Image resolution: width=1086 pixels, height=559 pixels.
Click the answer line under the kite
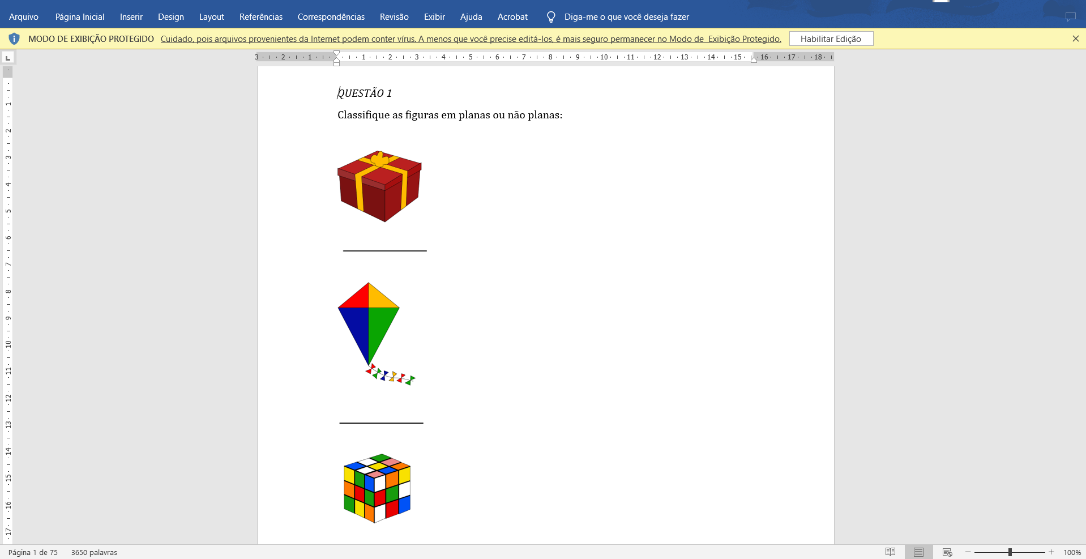[382, 423]
